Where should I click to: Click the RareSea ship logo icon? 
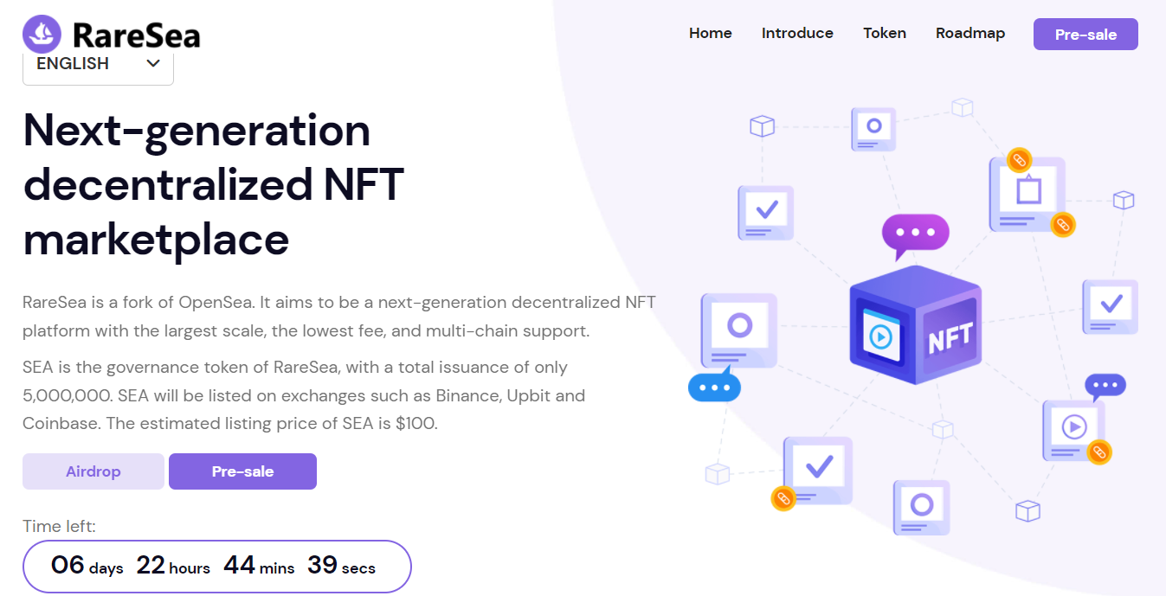42,35
